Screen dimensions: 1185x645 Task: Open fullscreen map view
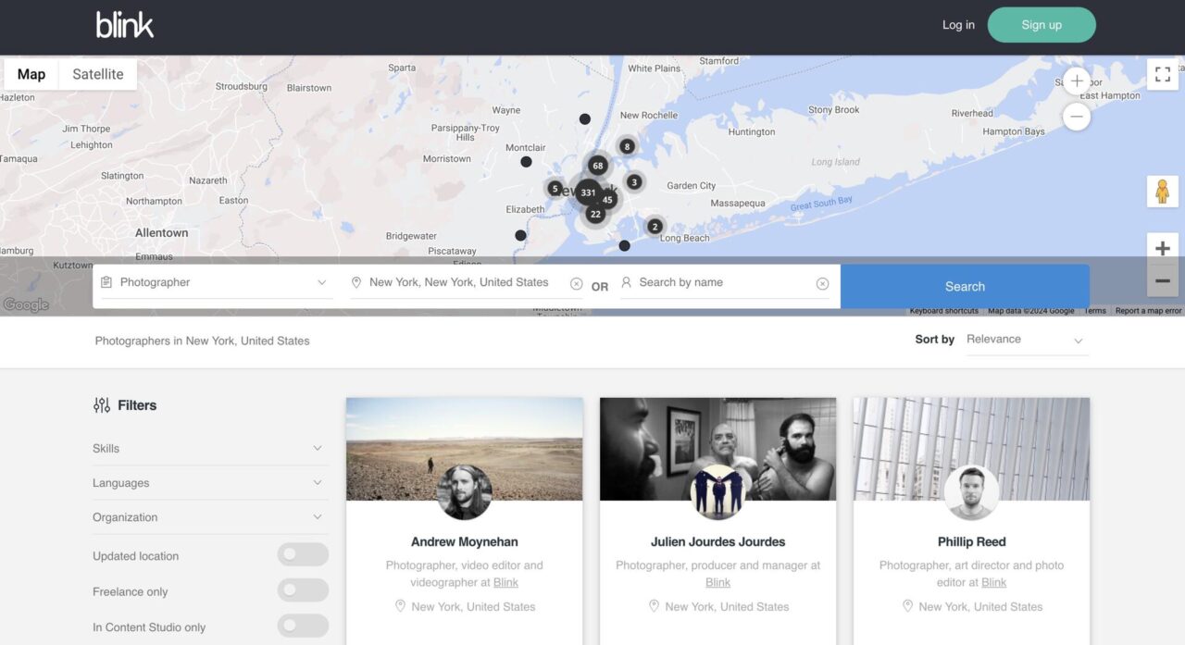[x=1162, y=74]
